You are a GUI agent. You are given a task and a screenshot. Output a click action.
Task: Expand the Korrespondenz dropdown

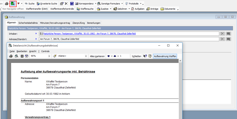point(96,4)
